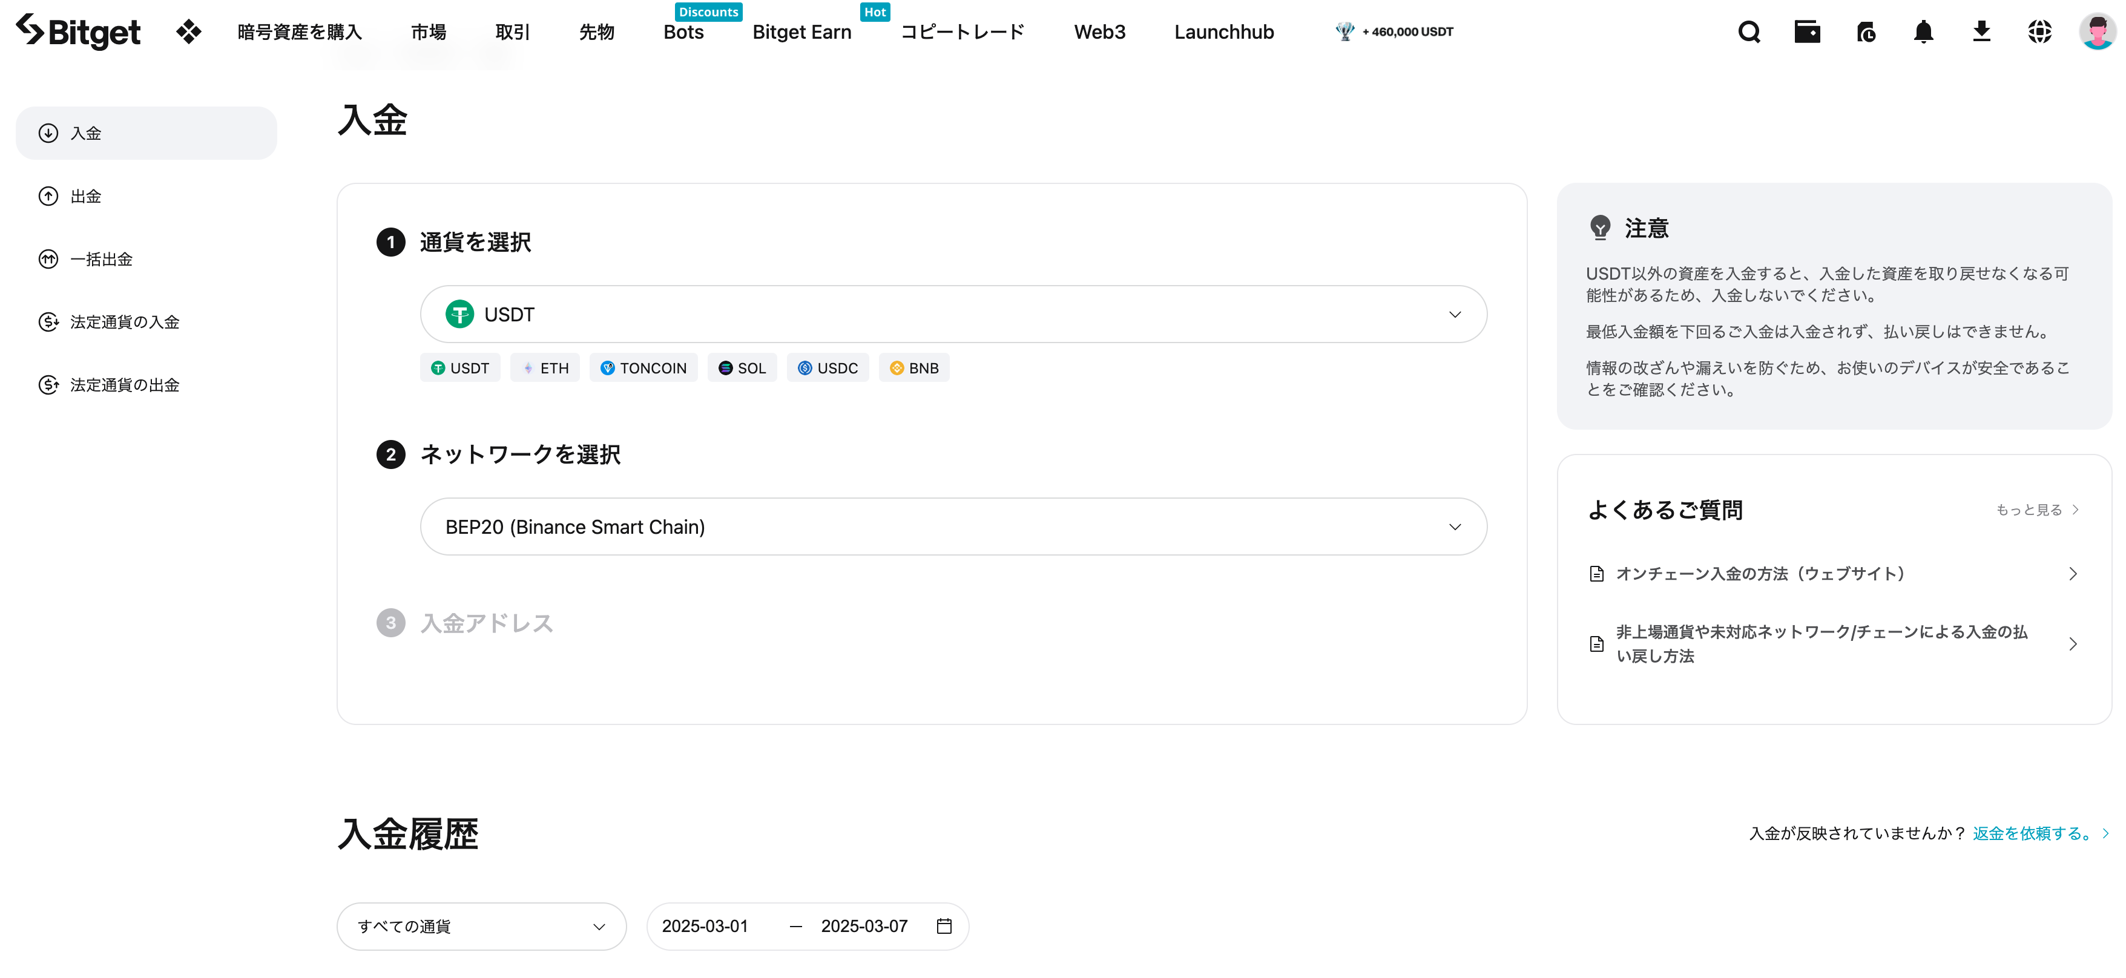Screen dimensions: 2126x978
Task: Click the 返金を依頼する link
Action: pyautogui.click(x=2031, y=833)
